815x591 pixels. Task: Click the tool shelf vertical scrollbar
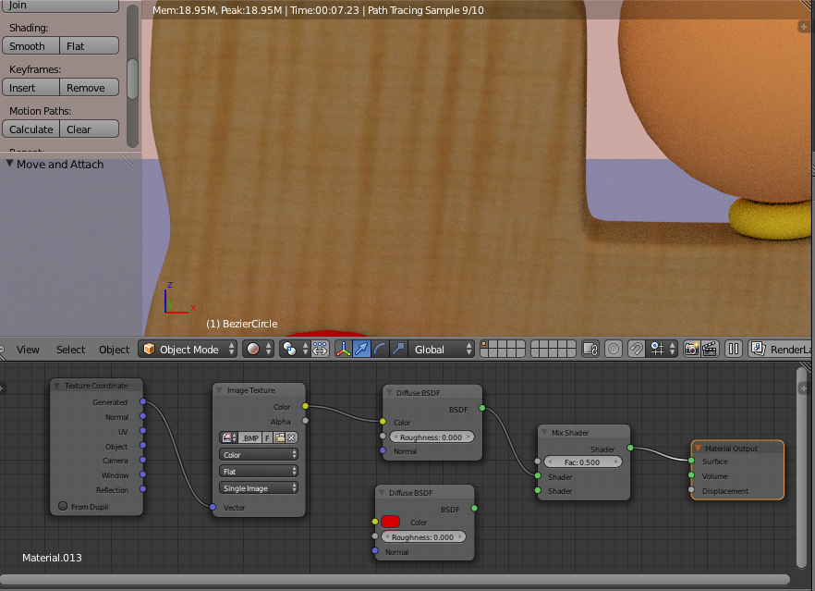pos(132,78)
